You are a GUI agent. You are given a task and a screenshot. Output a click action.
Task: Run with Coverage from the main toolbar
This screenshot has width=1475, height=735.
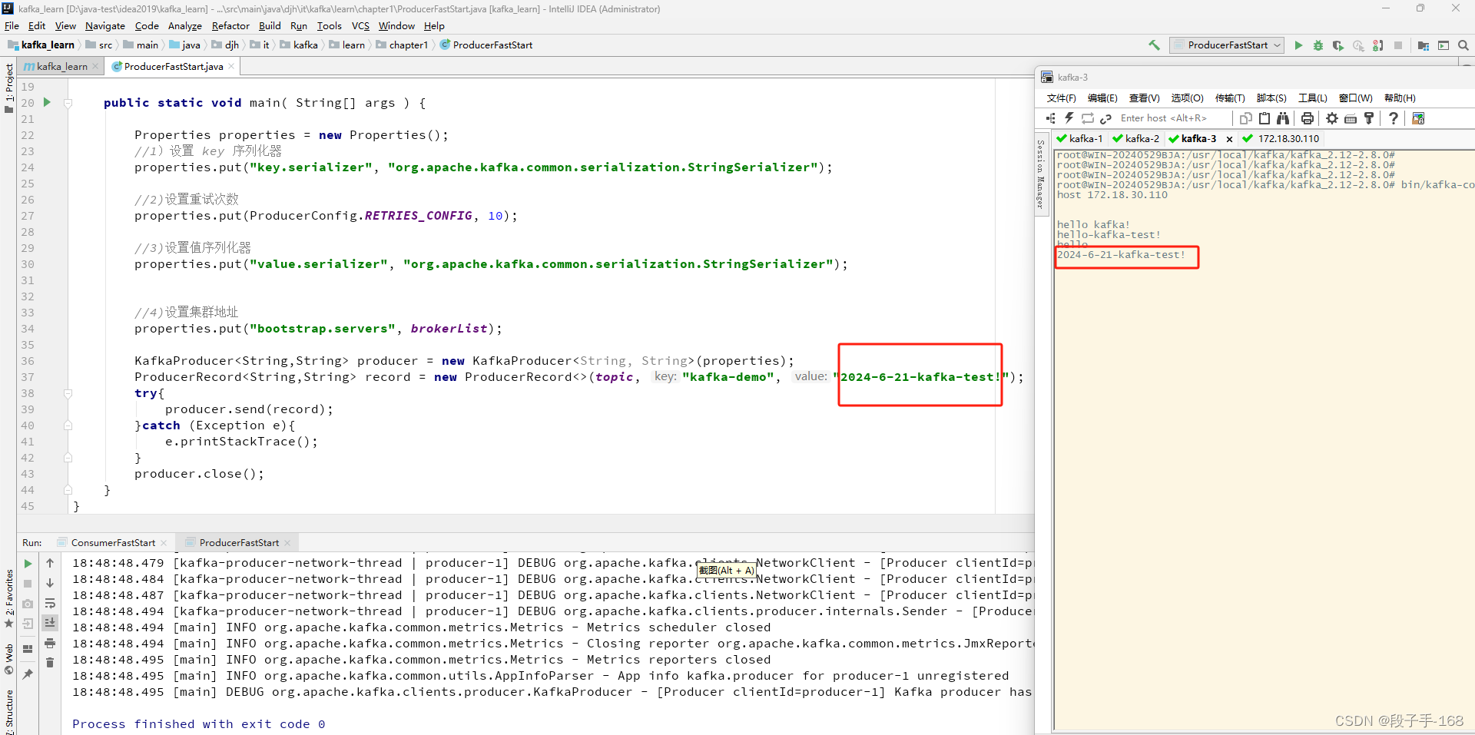pos(1338,45)
